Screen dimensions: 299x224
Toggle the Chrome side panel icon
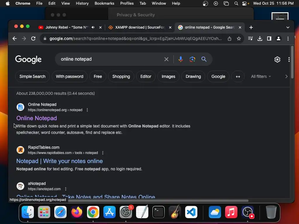tap(269, 39)
